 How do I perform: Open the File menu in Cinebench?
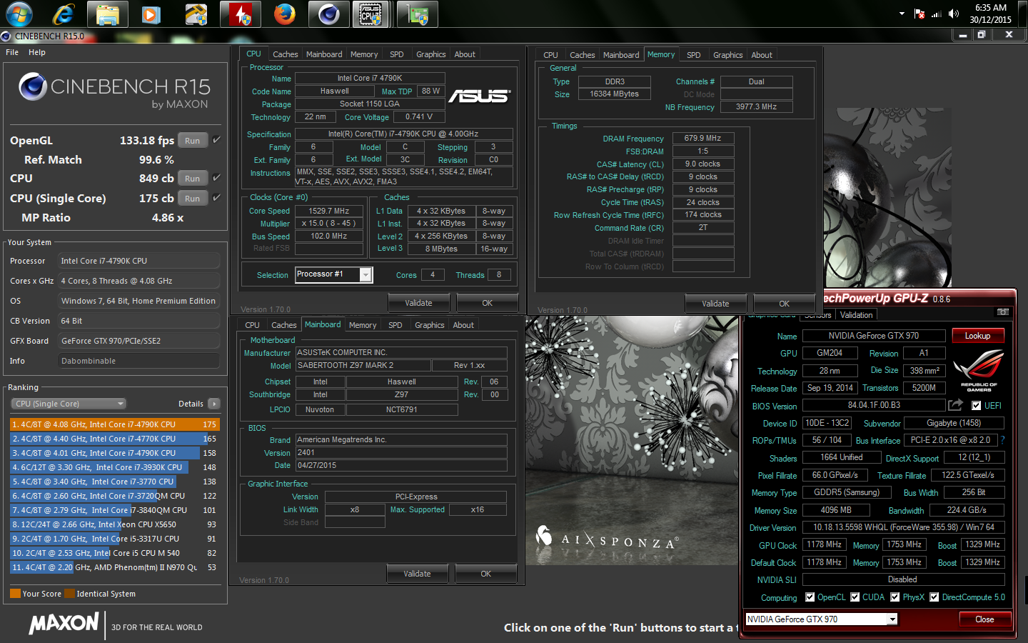12,52
